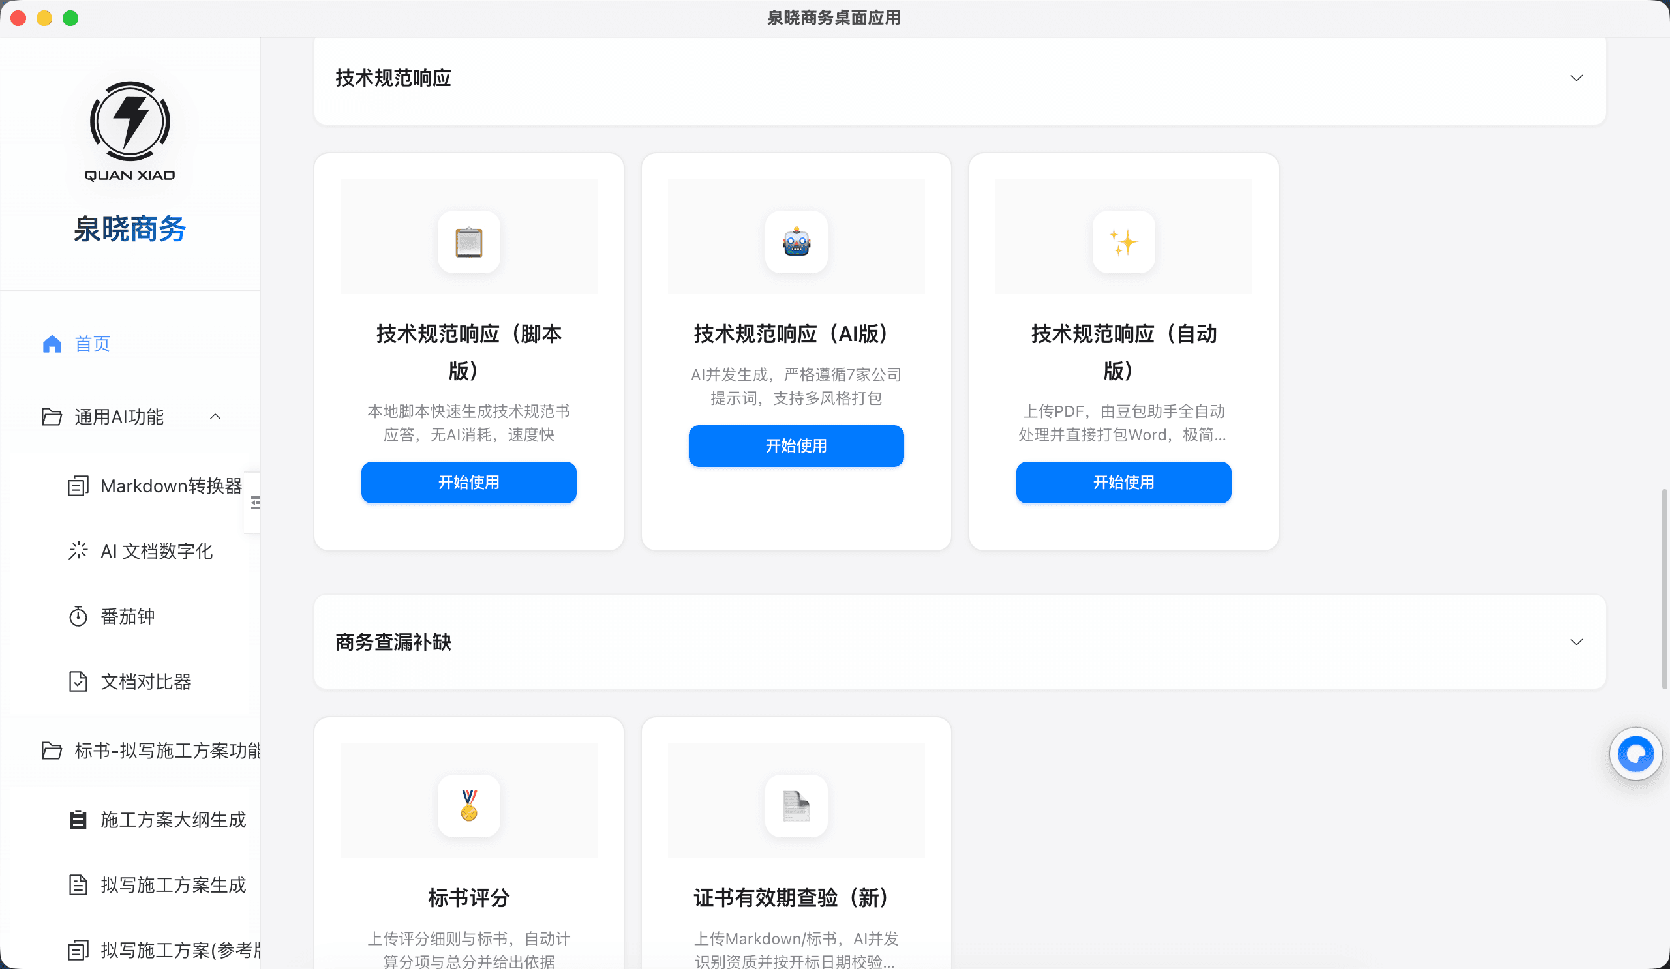Click the Quan Xiao lightning logo

click(x=130, y=131)
